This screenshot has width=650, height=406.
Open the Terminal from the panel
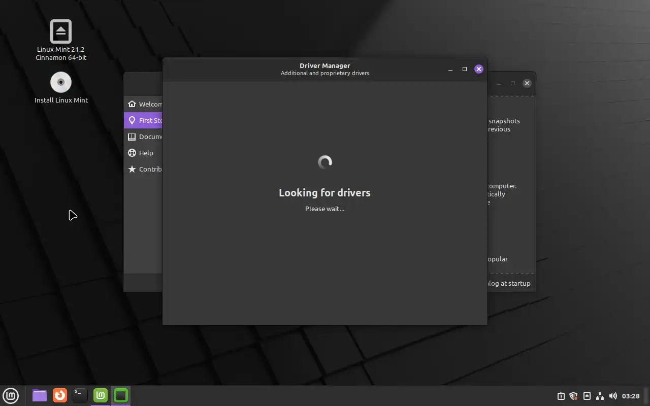(80, 395)
